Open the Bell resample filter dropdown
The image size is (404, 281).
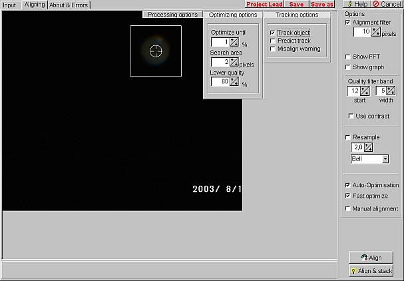pyautogui.click(x=385, y=159)
